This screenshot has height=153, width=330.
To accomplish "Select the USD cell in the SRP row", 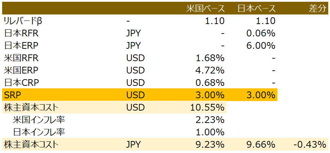I will point(135,95).
